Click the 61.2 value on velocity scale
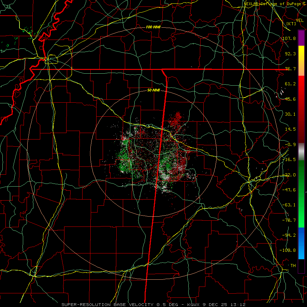 tap(290, 84)
